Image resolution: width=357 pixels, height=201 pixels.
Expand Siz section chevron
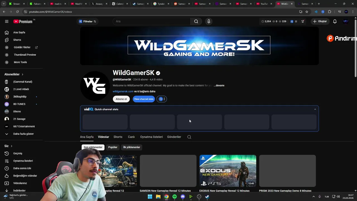[x=11, y=146]
